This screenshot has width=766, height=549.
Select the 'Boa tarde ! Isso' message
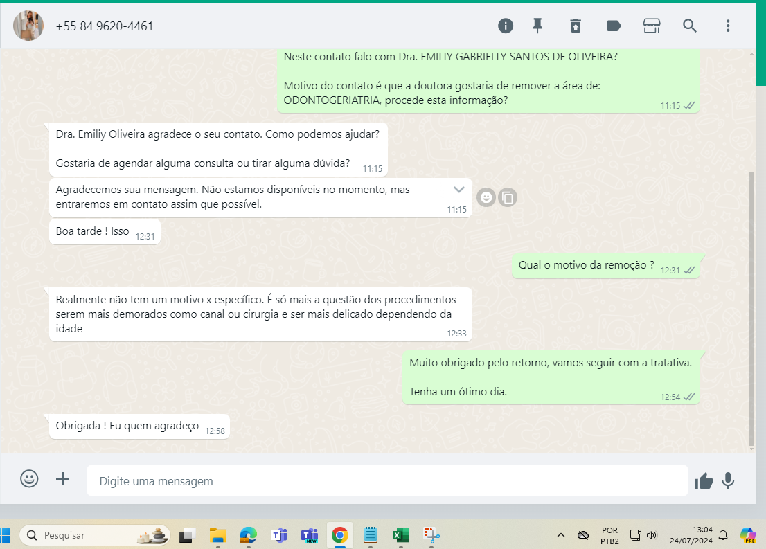[105, 231]
